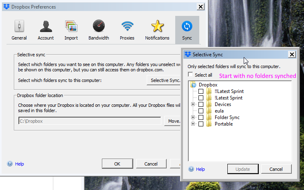Click the eula folder icon

pos(209,110)
